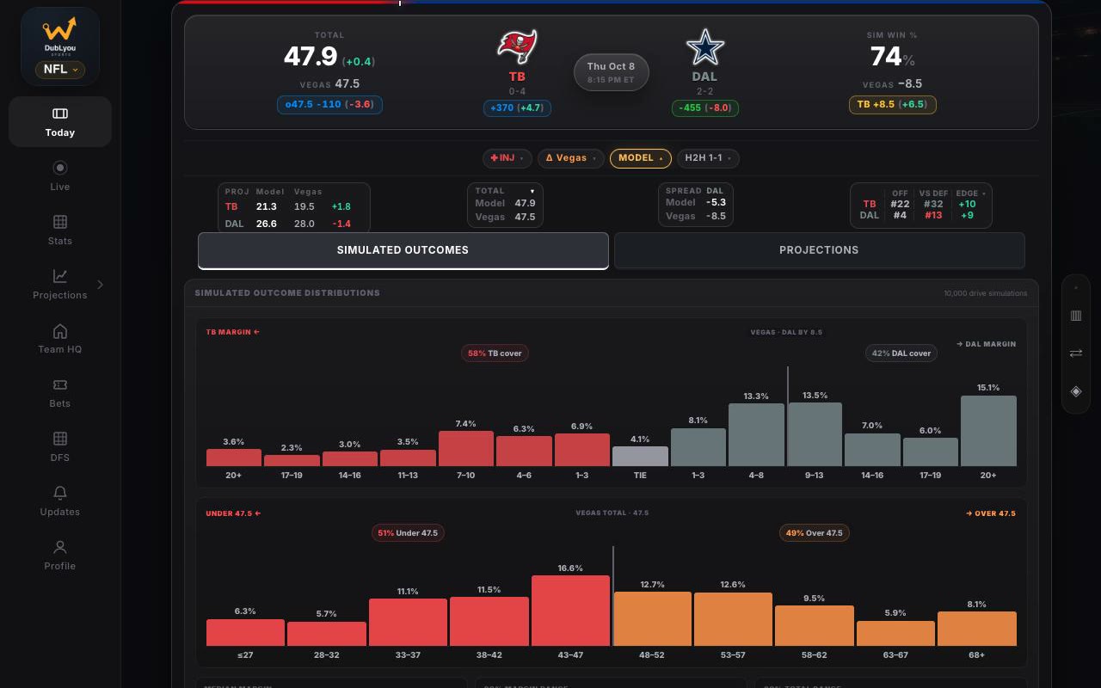The width and height of the screenshot is (1101, 688).
Task: Go to the Live section icon
Action: click(x=60, y=168)
